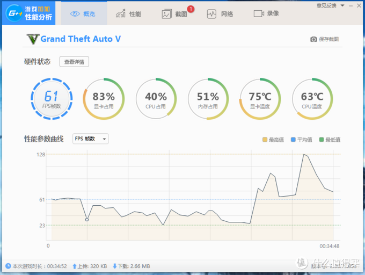Click the 61 average value axis label
Viewport: 365px width, 275px height.
(x=42, y=200)
